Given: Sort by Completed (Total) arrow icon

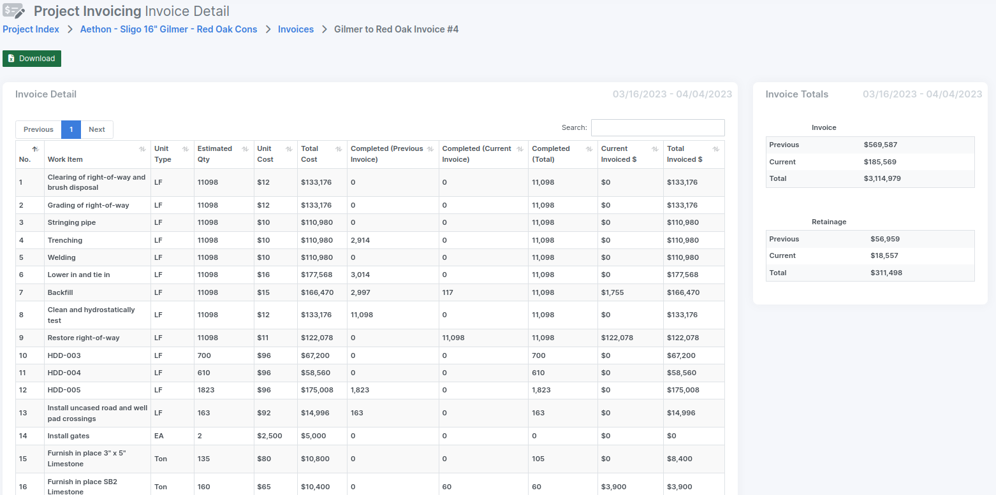Looking at the screenshot, I should click(x=589, y=149).
